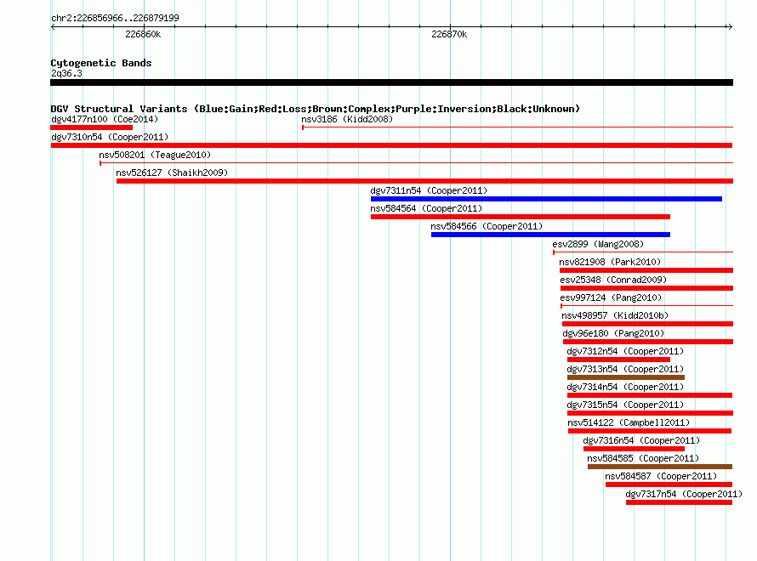The height and width of the screenshot is (561, 757).
Task: Click the dgv4177n100 (Coe2014) variant label
Action: 105,119
